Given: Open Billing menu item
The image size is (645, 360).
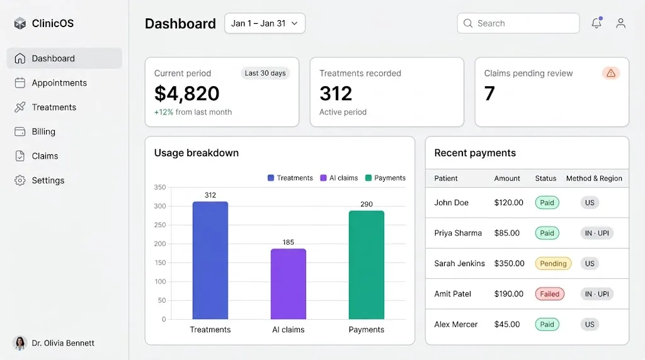Looking at the screenshot, I should [x=65, y=132].
